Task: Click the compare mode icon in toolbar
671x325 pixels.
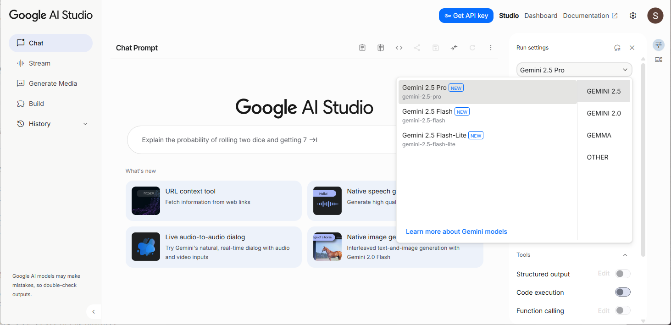Action: pyautogui.click(x=381, y=48)
